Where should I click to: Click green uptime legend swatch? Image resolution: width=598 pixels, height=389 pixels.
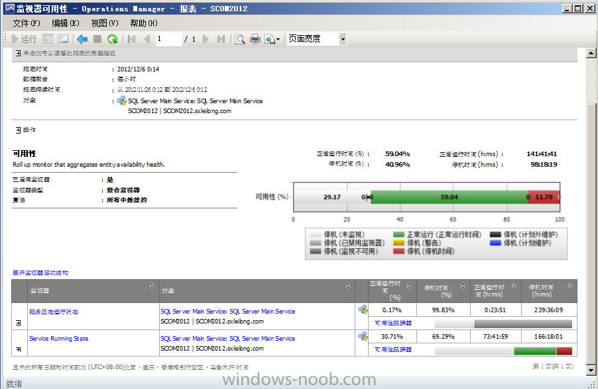tap(398, 234)
